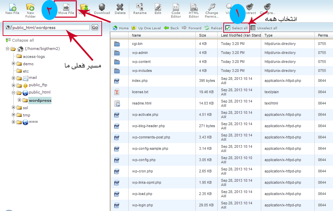Expand the www tree node
Viewport: 333px width, 211px height.
pyautogui.click(x=13, y=122)
